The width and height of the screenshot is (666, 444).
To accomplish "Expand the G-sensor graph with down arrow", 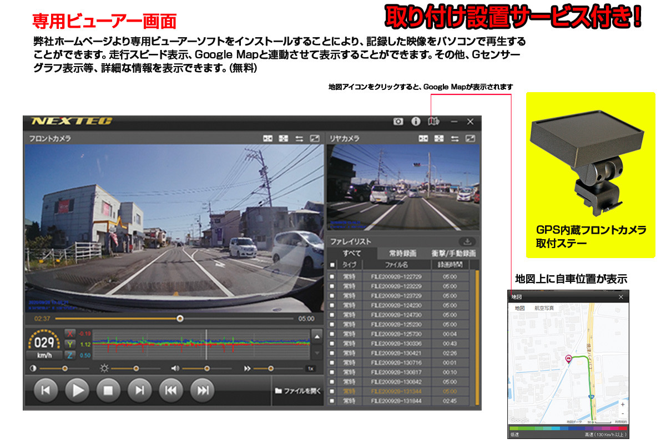I will (316, 352).
